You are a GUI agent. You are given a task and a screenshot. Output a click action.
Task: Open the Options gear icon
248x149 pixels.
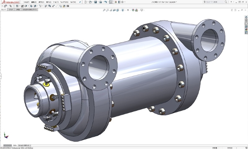(x=122, y=2)
